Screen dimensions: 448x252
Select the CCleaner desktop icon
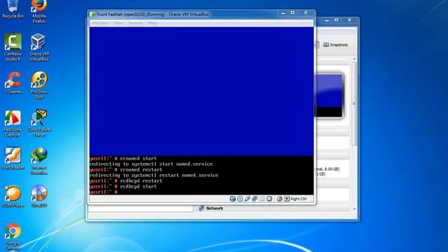pos(13,83)
